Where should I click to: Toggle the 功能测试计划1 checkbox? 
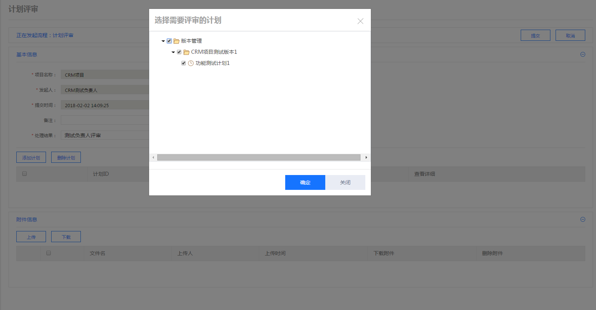click(x=184, y=63)
